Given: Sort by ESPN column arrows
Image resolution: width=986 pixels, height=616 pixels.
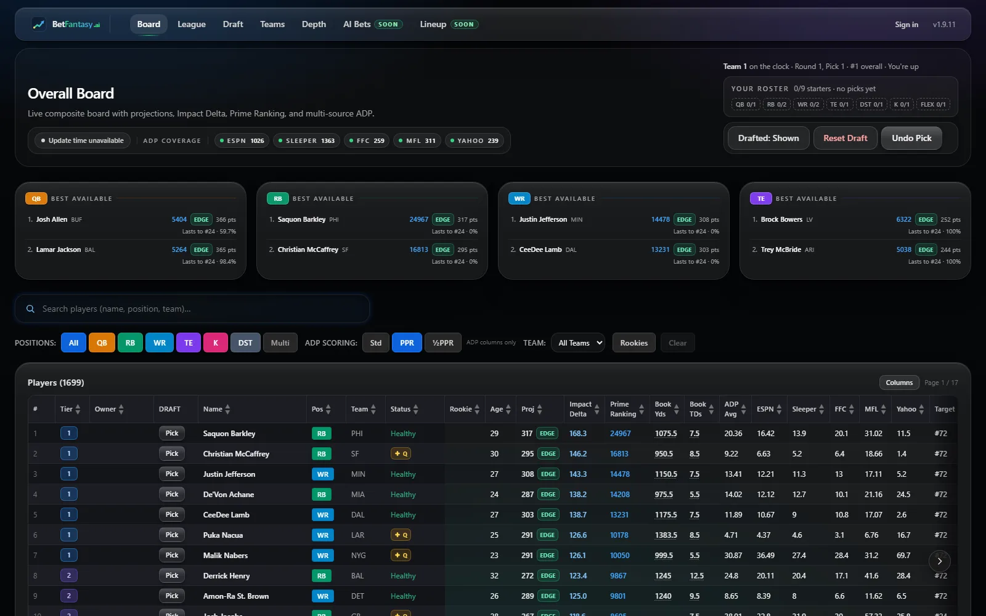Looking at the screenshot, I should 779,409.
